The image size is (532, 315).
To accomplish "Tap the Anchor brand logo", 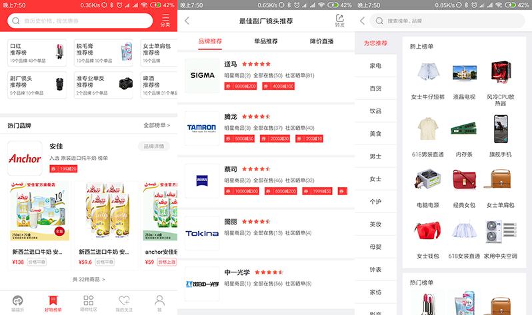I will (x=25, y=158).
